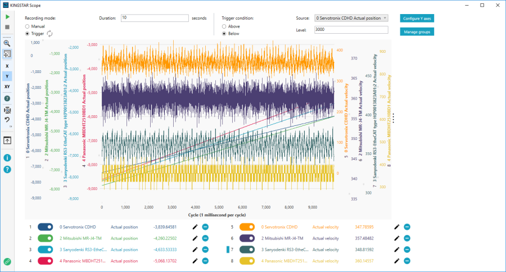Open help with the question mark icon

(7, 169)
